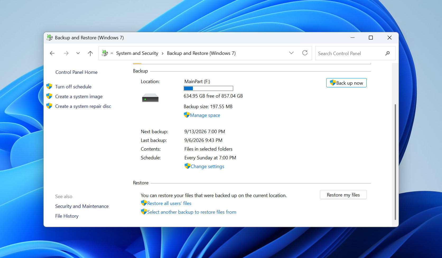Expand the address bar history dropdown
Viewport: 442px width, 258px height.
291,53
